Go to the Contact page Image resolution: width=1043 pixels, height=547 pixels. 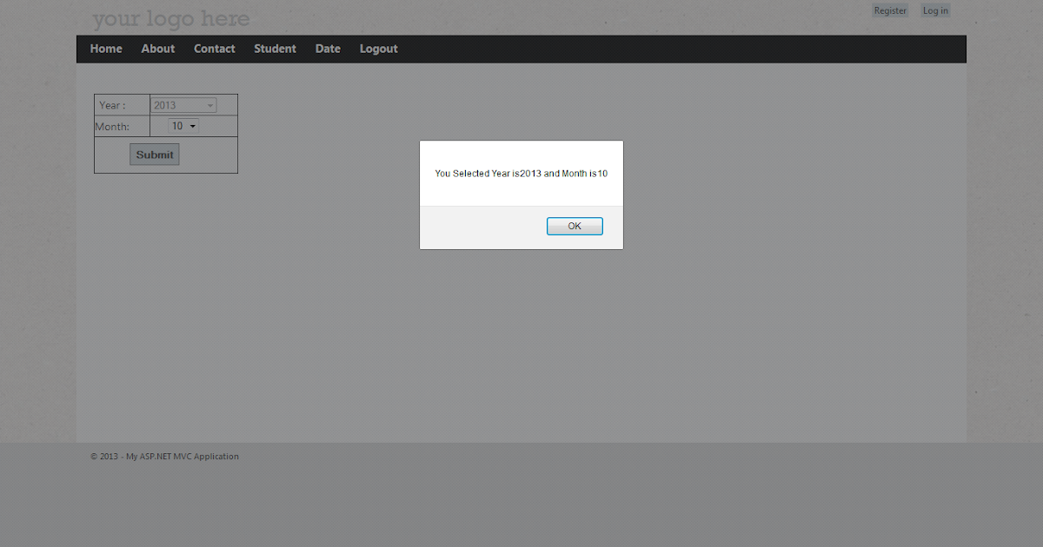pos(214,49)
